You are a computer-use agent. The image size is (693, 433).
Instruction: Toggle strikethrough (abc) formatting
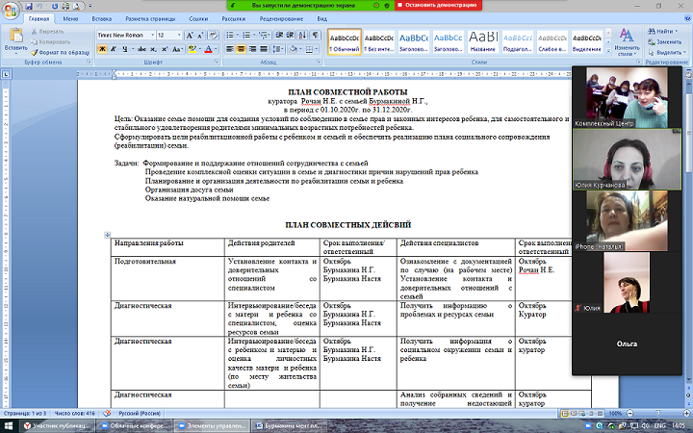pyautogui.click(x=141, y=49)
